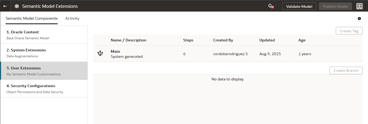Screen dimensions: 368x124
Task: Open the user profile icon
Action: click(359, 6)
